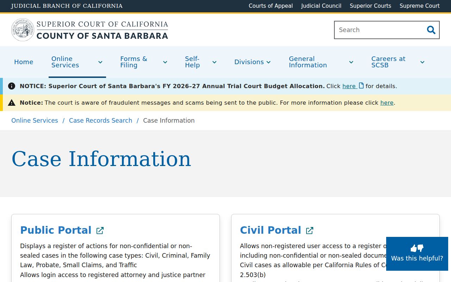Expand the Divisions menu chevron
Viewport: 451px width, 282px height.
268,62
